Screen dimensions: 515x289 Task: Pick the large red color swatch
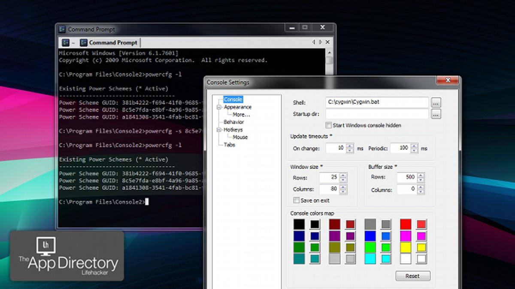pos(406,224)
